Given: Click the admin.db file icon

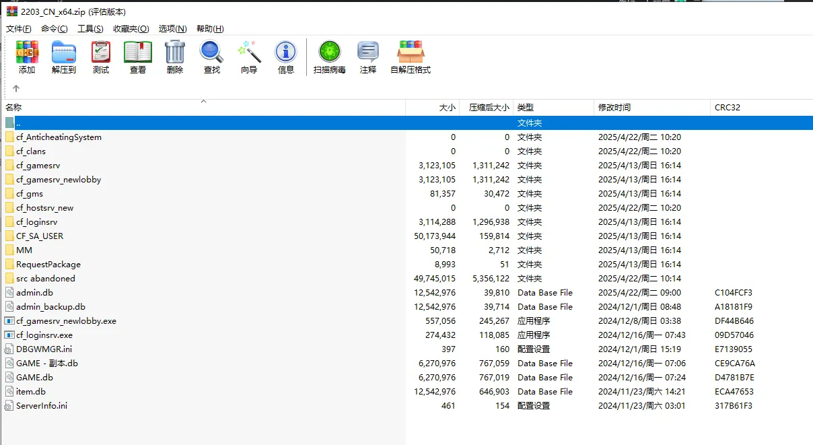Looking at the screenshot, I should [x=9, y=292].
